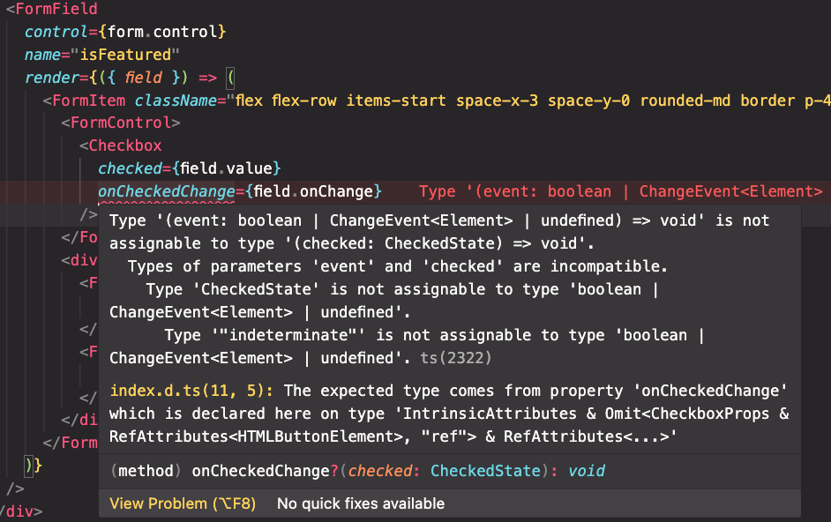This screenshot has height=522, width=831.
Task: Click the checked={field.value} prop
Action: point(189,168)
